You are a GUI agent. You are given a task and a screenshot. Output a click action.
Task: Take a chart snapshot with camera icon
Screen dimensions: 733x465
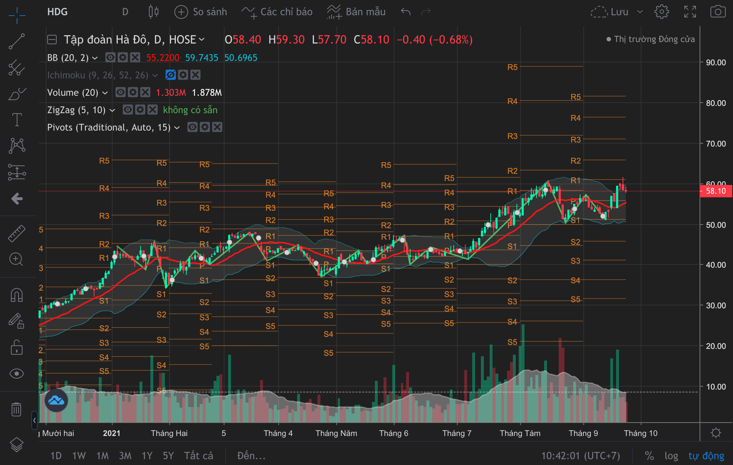(x=718, y=12)
